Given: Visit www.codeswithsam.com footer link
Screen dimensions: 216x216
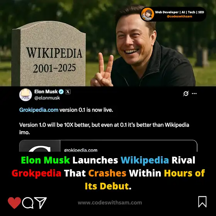Looking at the screenshot, I should tap(110, 202).
